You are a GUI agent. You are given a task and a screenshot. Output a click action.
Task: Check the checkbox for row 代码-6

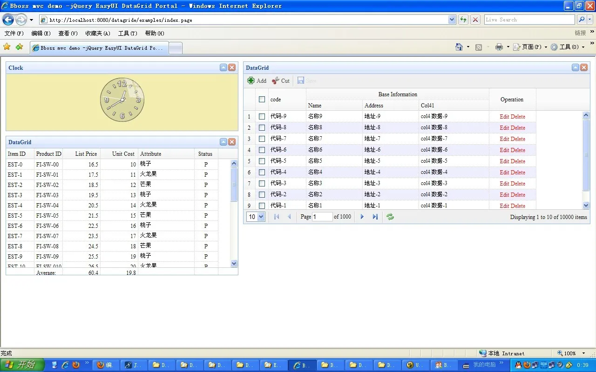click(x=262, y=150)
